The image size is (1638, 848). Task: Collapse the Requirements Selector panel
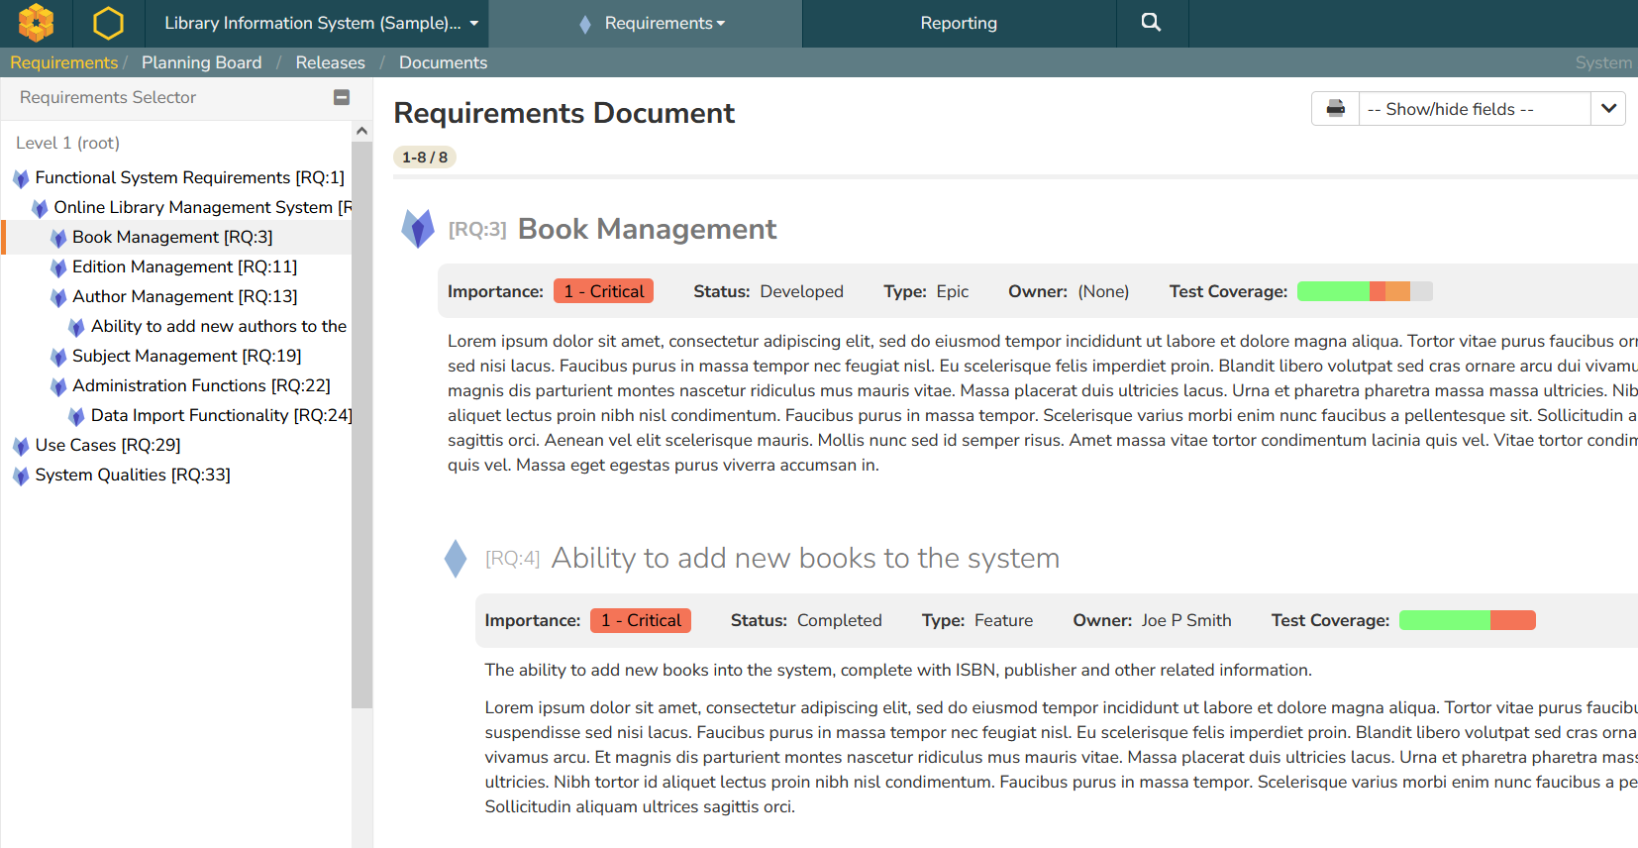342,97
